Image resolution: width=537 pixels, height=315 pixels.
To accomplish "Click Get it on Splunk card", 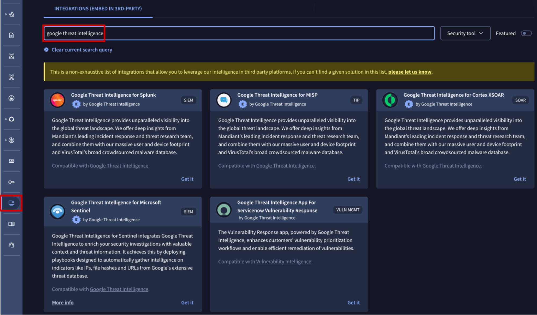I will pos(187,179).
